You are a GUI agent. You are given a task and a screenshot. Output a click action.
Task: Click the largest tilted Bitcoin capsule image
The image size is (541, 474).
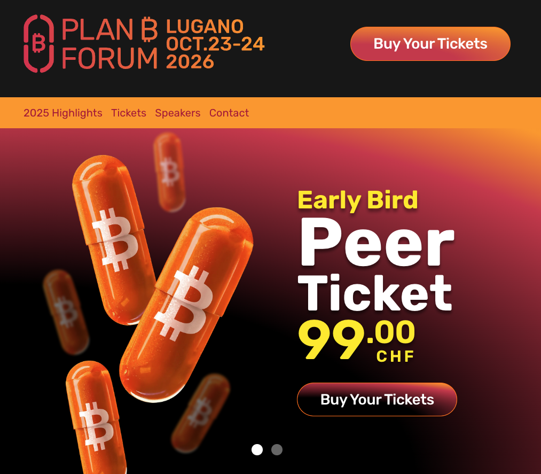coord(186,305)
